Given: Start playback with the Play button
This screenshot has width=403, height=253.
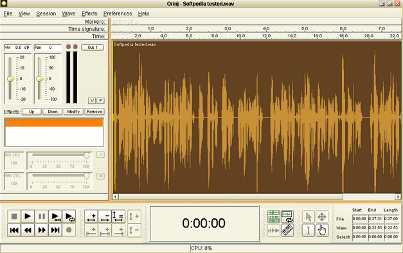Looking at the screenshot, I should (x=28, y=216).
